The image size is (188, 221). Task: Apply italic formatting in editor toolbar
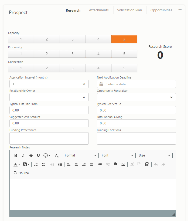pyautogui.click(x=23, y=155)
